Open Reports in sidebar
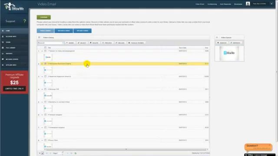Image resolution: width=278 pixels, height=156 pixels. click(x=14, y=53)
